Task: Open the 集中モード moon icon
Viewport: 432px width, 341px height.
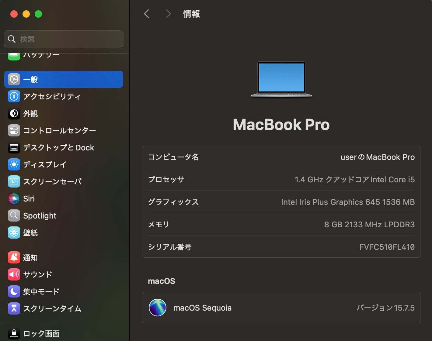Action: (x=14, y=291)
